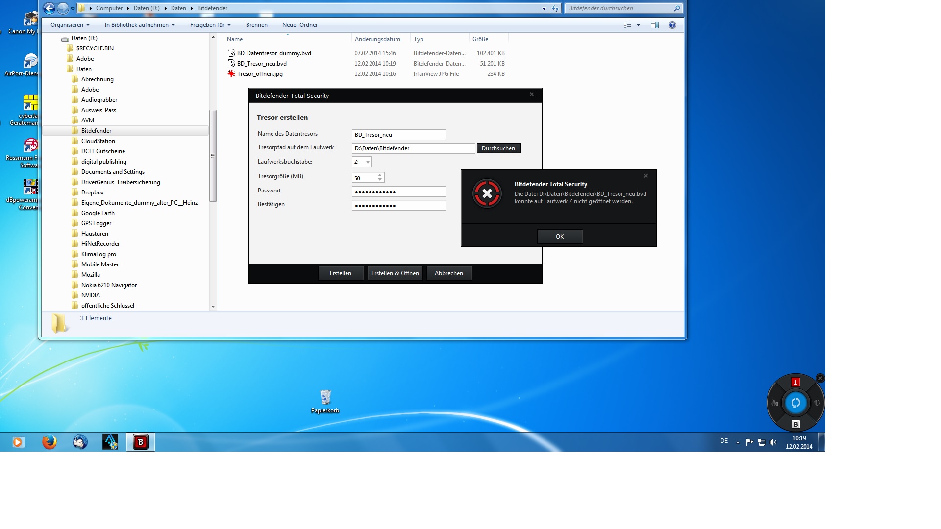Screen dimensions: 941x529
Task: Click the volume icon in system tray
Action: [773, 442]
